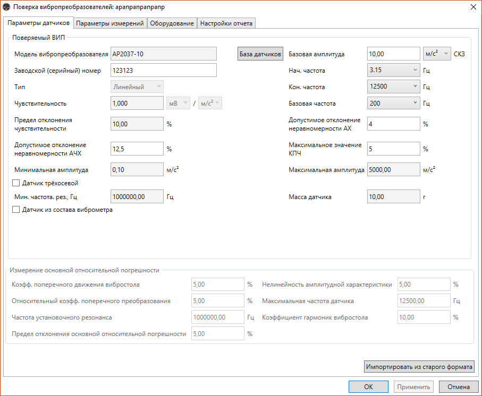This screenshot has height=396, width=482.
Task: Toggle 'Датчик из состава виброметра' checkbox
Action: pyautogui.click(x=16, y=210)
